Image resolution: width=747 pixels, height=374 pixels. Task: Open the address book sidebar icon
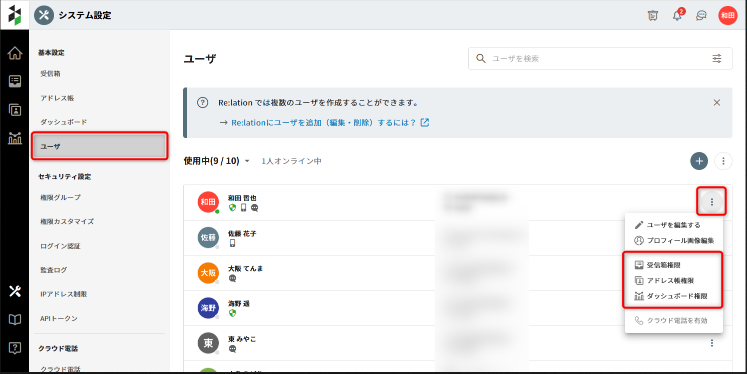click(15, 110)
